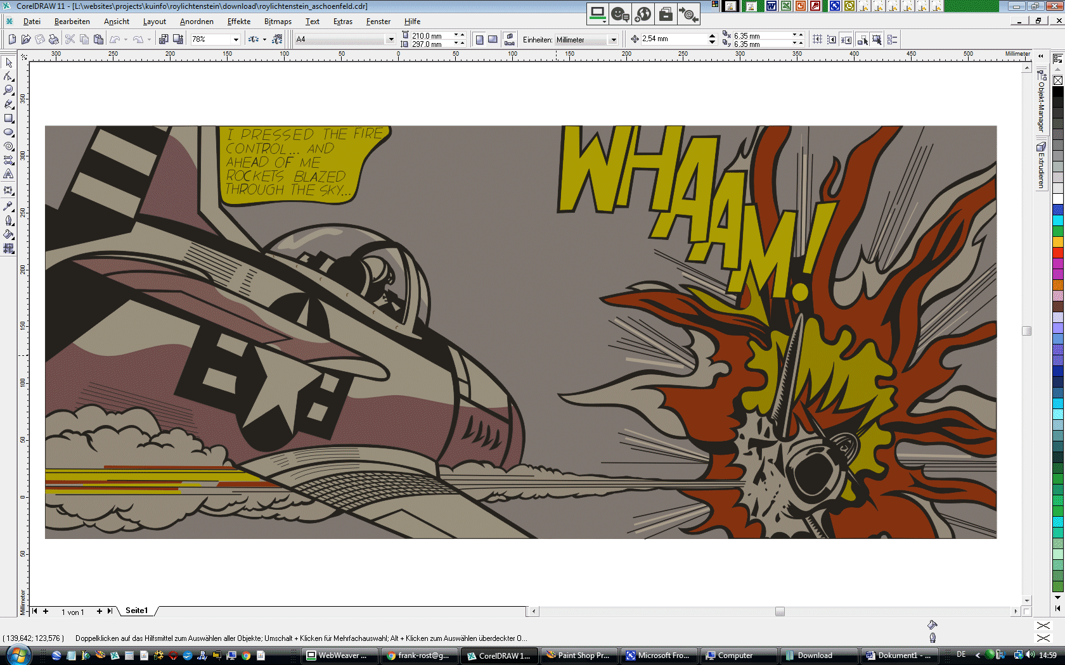Toggle Portrait page orientation
Image resolution: width=1065 pixels, height=665 pixels.
click(479, 39)
